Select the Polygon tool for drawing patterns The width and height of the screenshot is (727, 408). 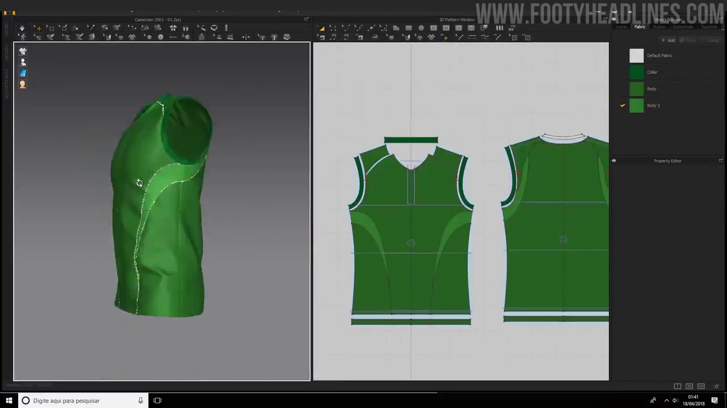point(395,27)
